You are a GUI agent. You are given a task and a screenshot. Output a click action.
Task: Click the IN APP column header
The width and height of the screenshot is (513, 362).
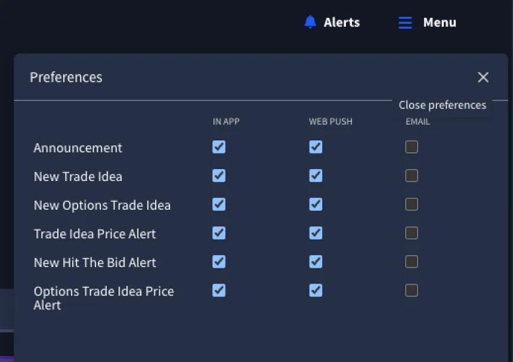pos(226,121)
